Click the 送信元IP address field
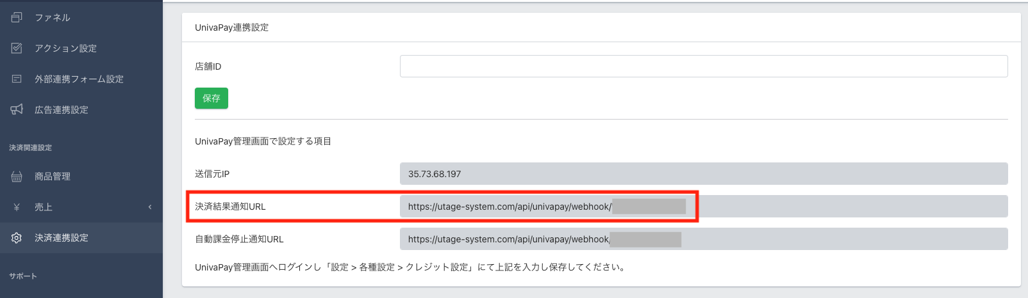The height and width of the screenshot is (298, 1028). (703, 174)
